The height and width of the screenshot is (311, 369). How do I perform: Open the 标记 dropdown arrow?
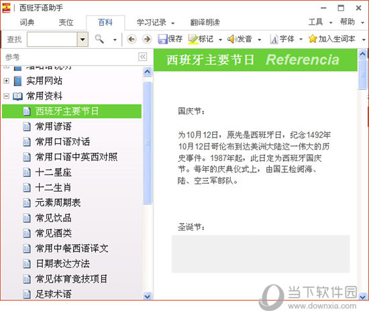(220, 40)
